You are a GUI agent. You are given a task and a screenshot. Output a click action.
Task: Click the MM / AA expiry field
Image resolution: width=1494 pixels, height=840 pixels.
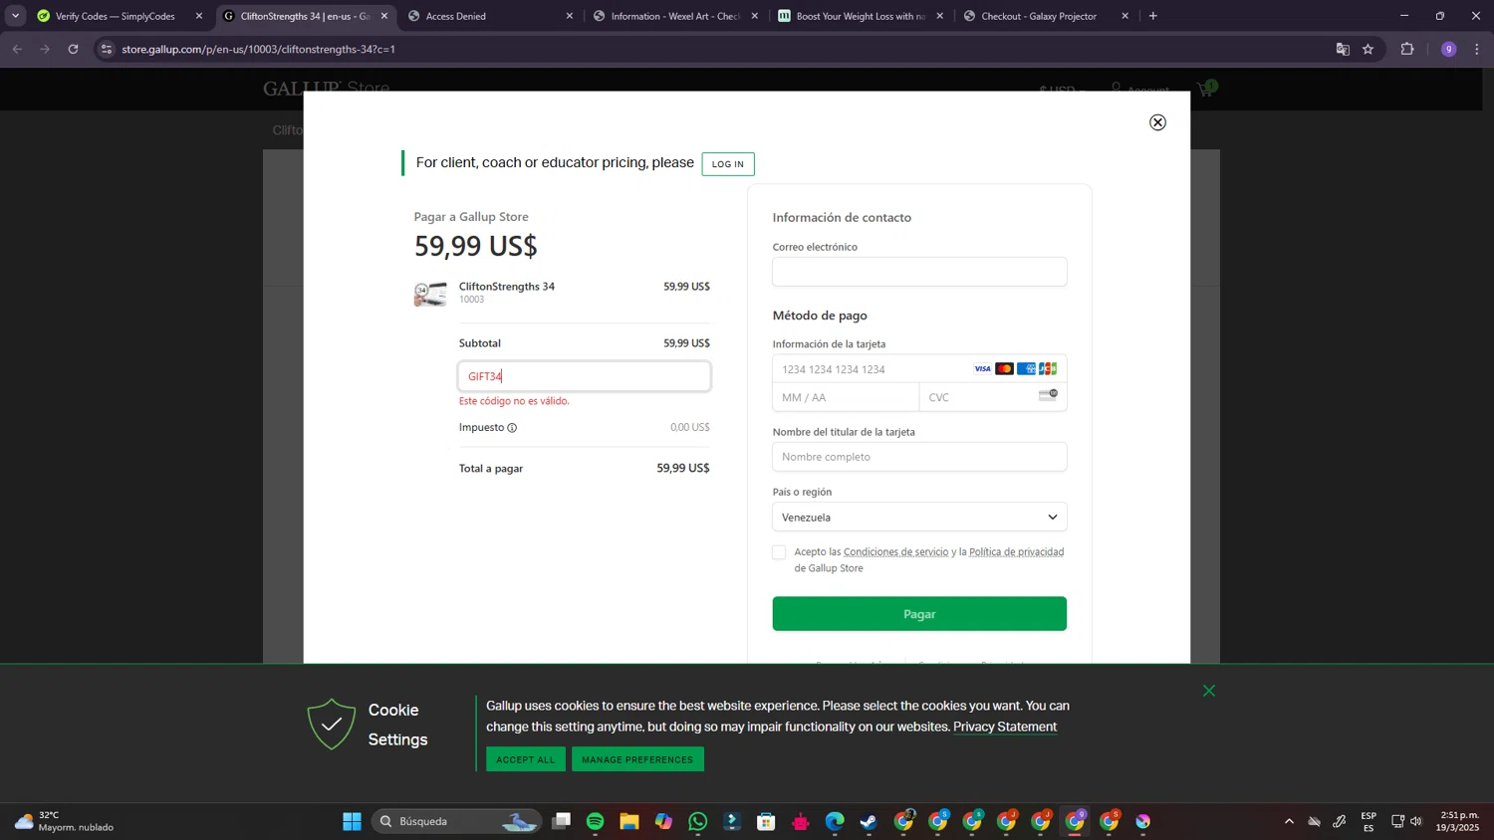coord(846,397)
